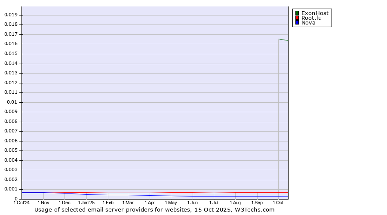Click the 1 Apr x-axis label

(150, 203)
